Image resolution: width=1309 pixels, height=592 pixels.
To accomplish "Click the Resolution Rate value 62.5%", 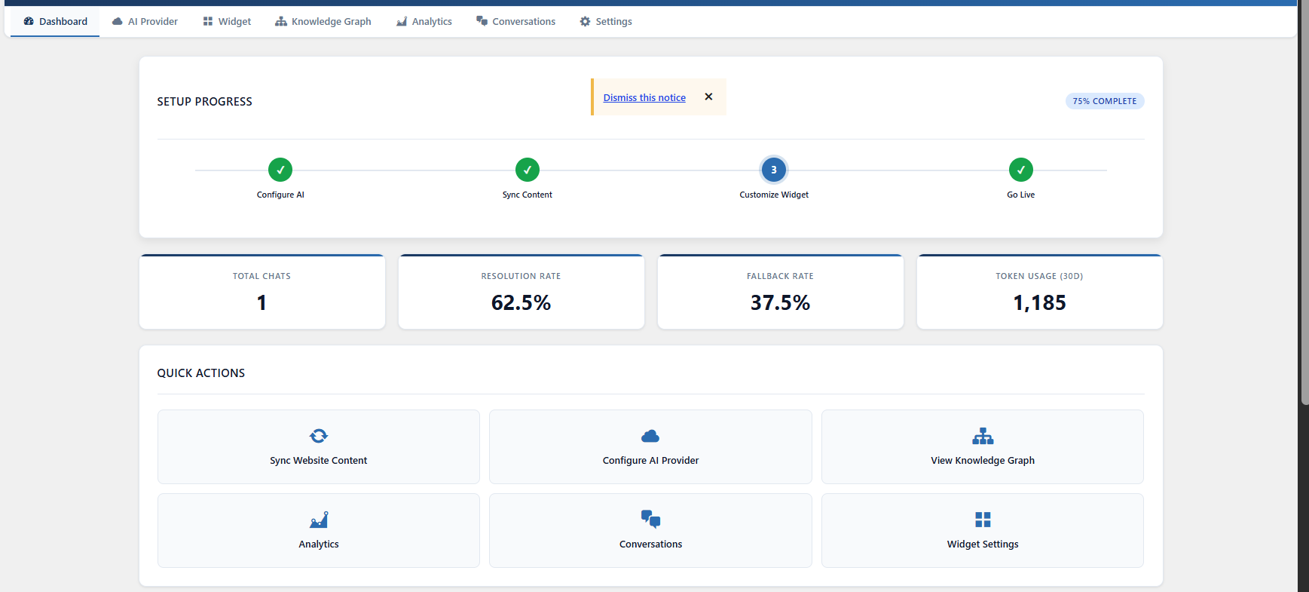I will tap(521, 302).
